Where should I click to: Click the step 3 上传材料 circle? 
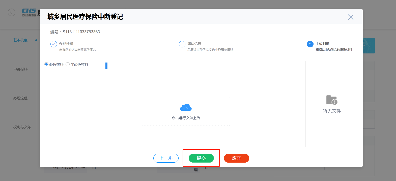tap(310, 44)
